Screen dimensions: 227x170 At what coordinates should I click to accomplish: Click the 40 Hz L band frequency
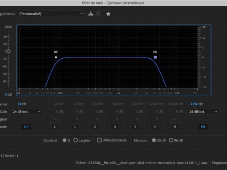[59, 104]
